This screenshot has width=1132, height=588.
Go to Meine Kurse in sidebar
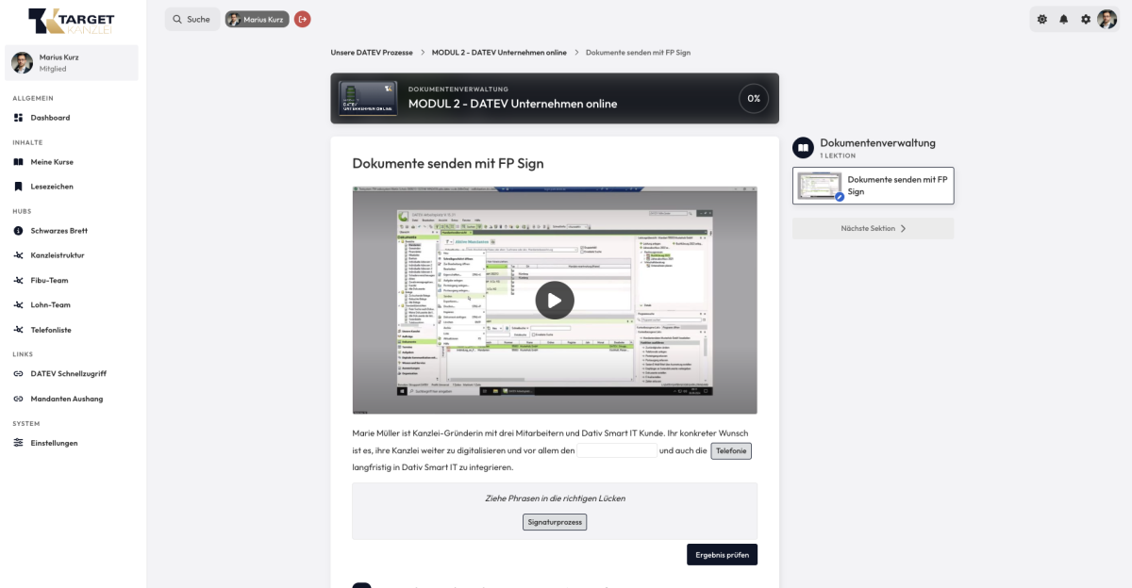pos(52,162)
